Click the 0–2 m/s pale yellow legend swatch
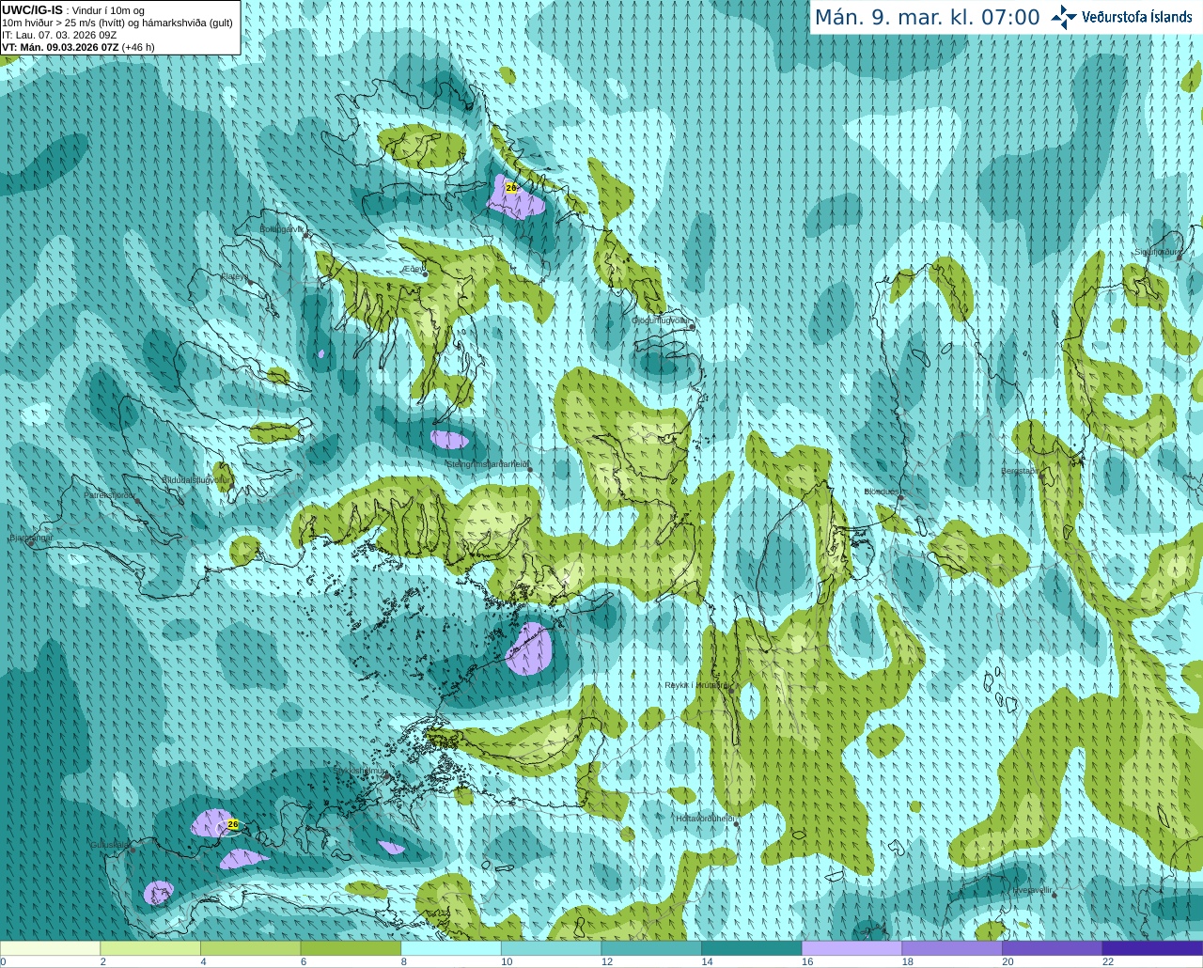This screenshot has width=1203, height=968. pyautogui.click(x=50, y=948)
